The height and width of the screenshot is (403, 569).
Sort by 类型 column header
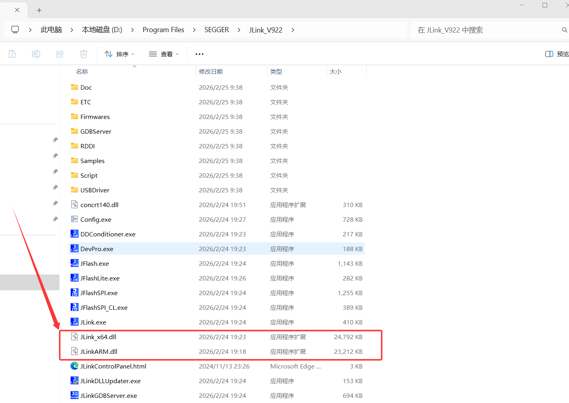276,72
